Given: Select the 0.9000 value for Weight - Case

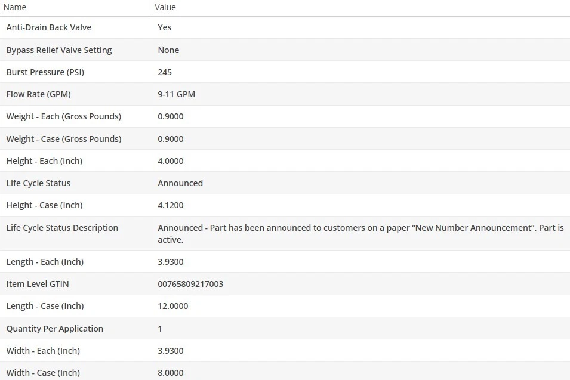Looking at the screenshot, I should (171, 139).
